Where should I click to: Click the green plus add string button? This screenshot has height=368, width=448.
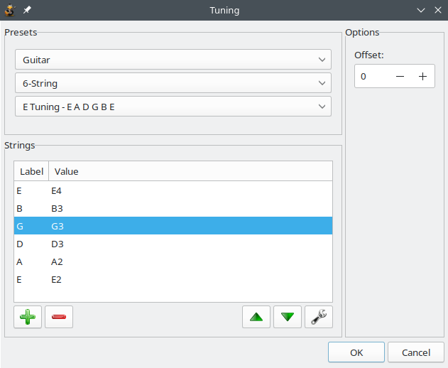[x=28, y=317]
